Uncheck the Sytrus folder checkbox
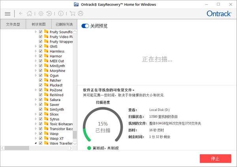Screen dimensions: 237x167 41,119
